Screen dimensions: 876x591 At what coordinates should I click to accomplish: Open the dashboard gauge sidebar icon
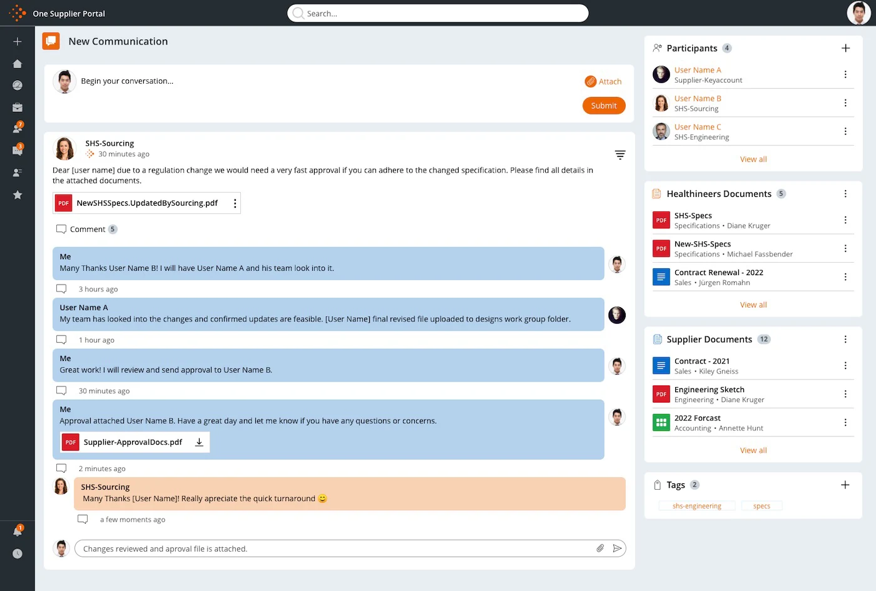pos(18,85)
